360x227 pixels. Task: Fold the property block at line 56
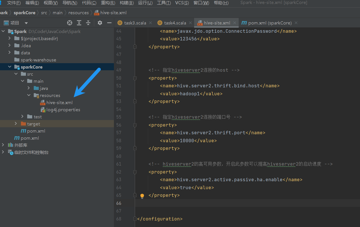click(x=135, y=125)
